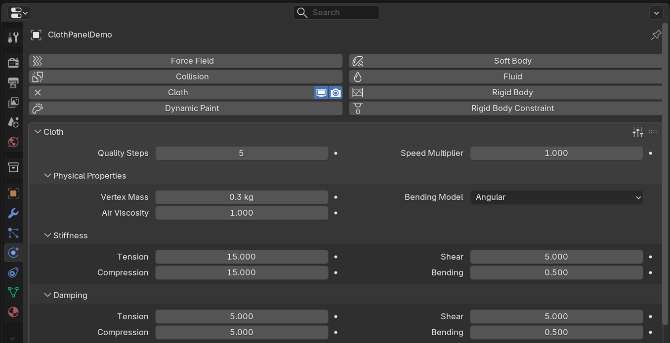Screen dimensions: 670x343
Task: Click the Damping Tension 5.000 field
Action: 242,316
